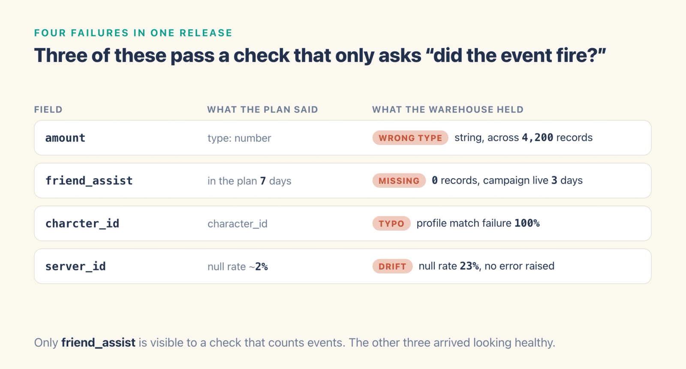The width and height of the screenshot is (686, 369).
Task: Click 'in the plan 7 days' text
Action: click(249, 181)
